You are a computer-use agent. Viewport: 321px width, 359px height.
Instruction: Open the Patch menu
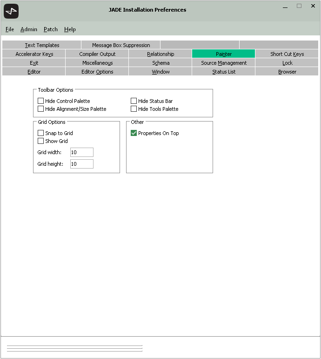[x=51, y=29]
